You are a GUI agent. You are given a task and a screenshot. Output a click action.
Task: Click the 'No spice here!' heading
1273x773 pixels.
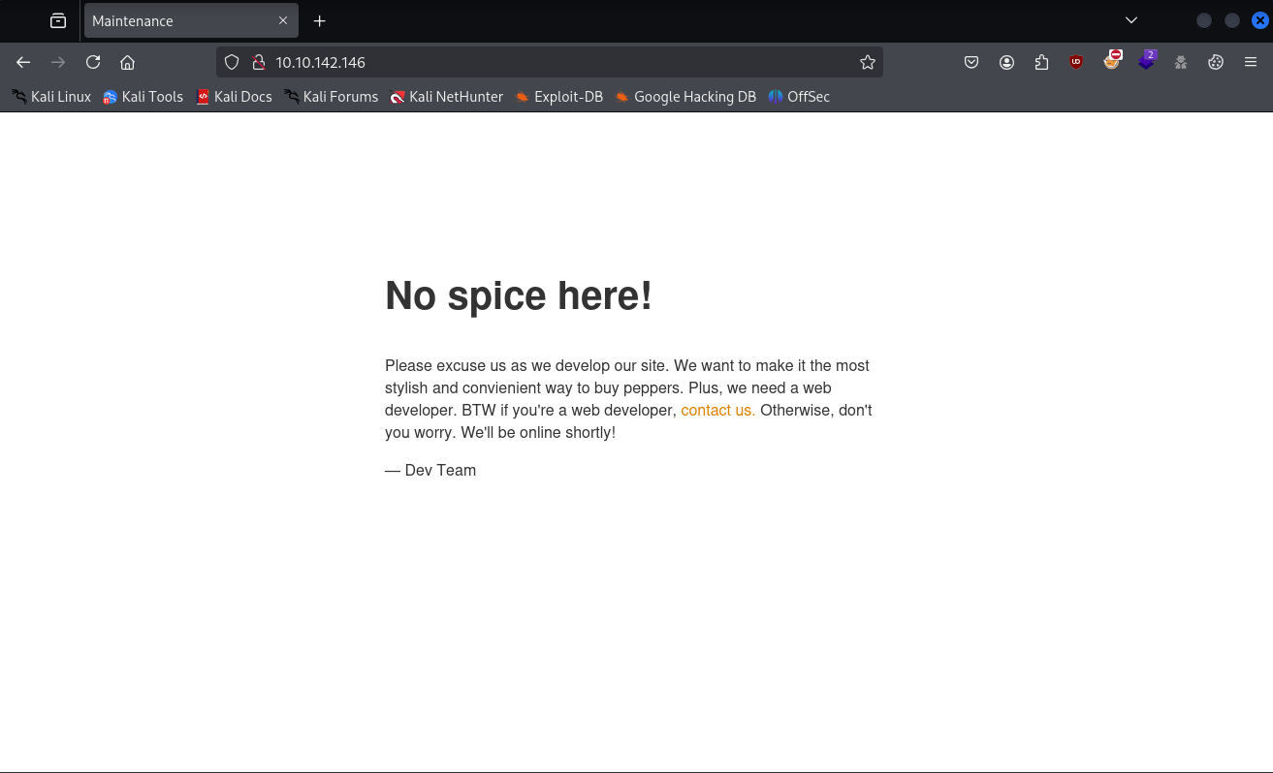tap(519, 295)
